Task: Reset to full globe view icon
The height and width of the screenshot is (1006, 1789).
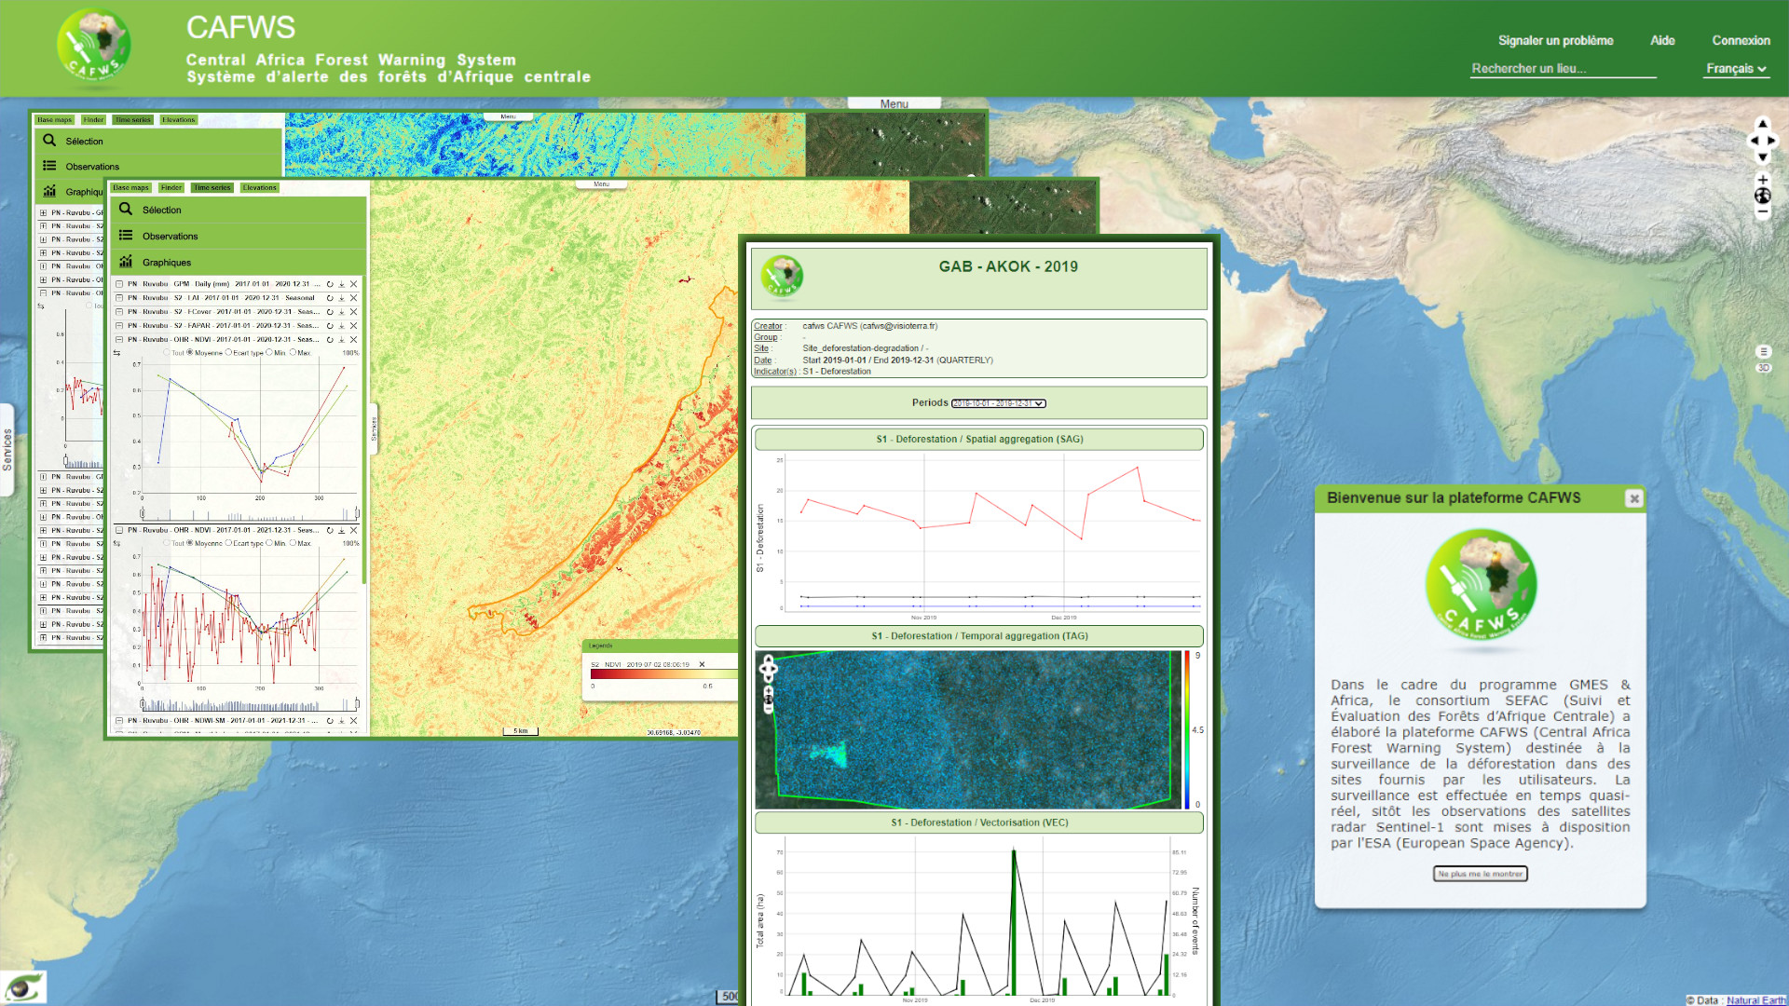Action: click(1762, 196)
